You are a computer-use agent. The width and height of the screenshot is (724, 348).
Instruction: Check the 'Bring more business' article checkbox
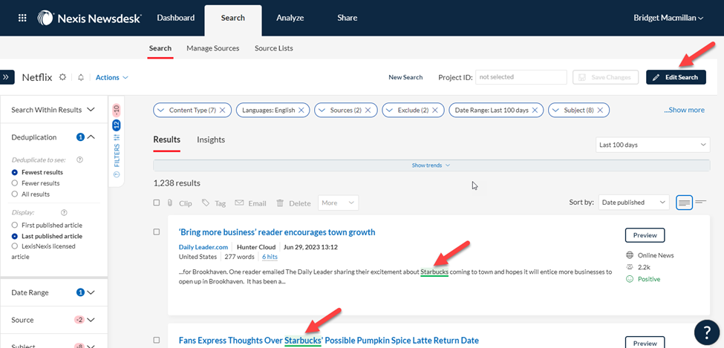pos(157,232)
